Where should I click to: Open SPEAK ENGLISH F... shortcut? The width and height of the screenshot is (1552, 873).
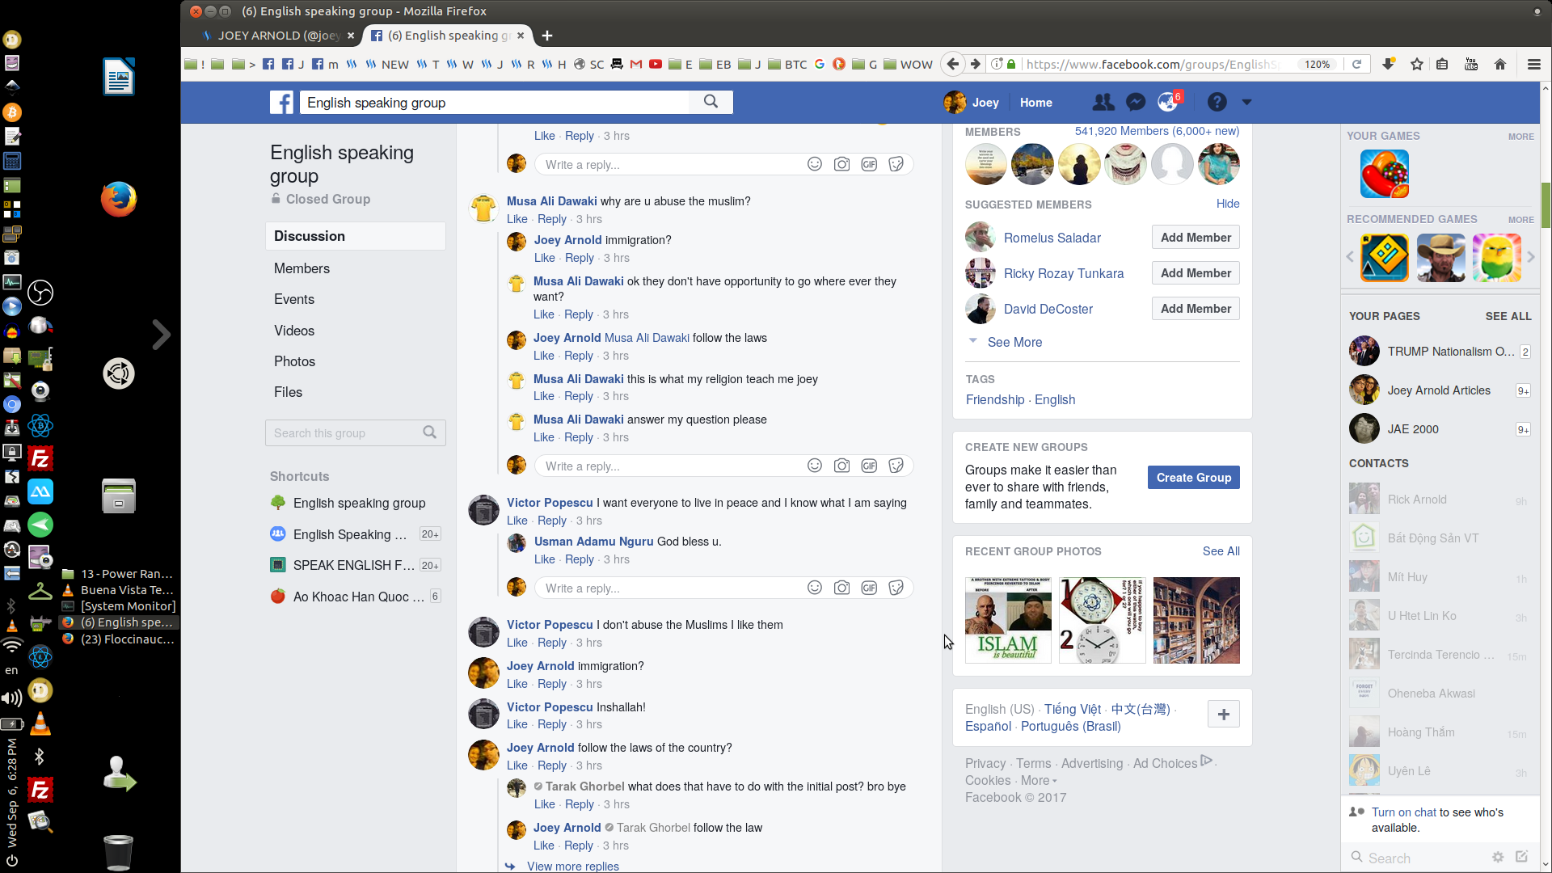point(355,565)
